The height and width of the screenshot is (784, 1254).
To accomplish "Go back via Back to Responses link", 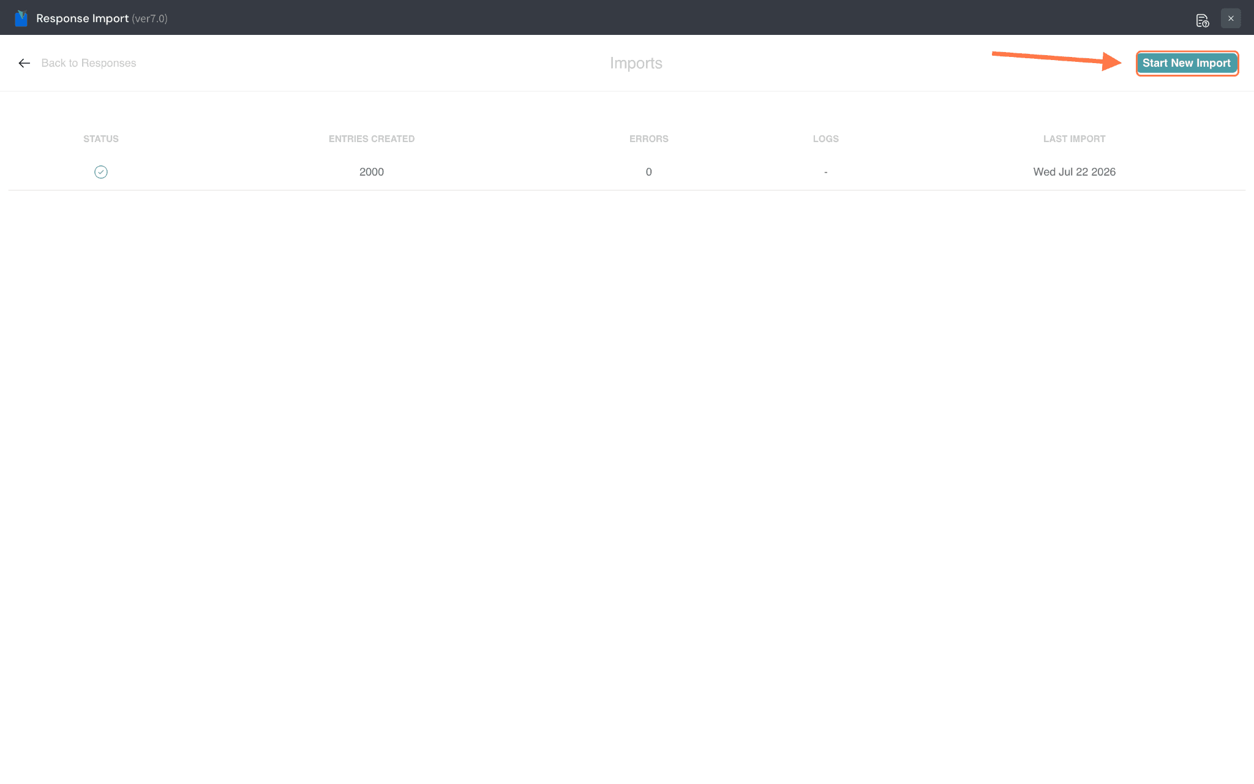I will tap(89, 63).
